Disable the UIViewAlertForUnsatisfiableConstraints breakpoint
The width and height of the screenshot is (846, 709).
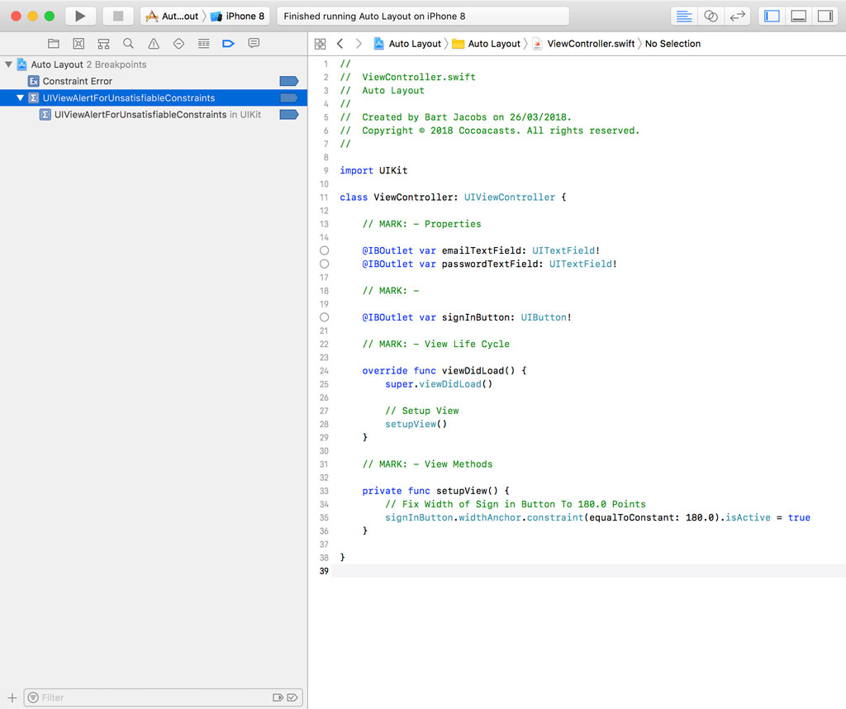[288, 98]
